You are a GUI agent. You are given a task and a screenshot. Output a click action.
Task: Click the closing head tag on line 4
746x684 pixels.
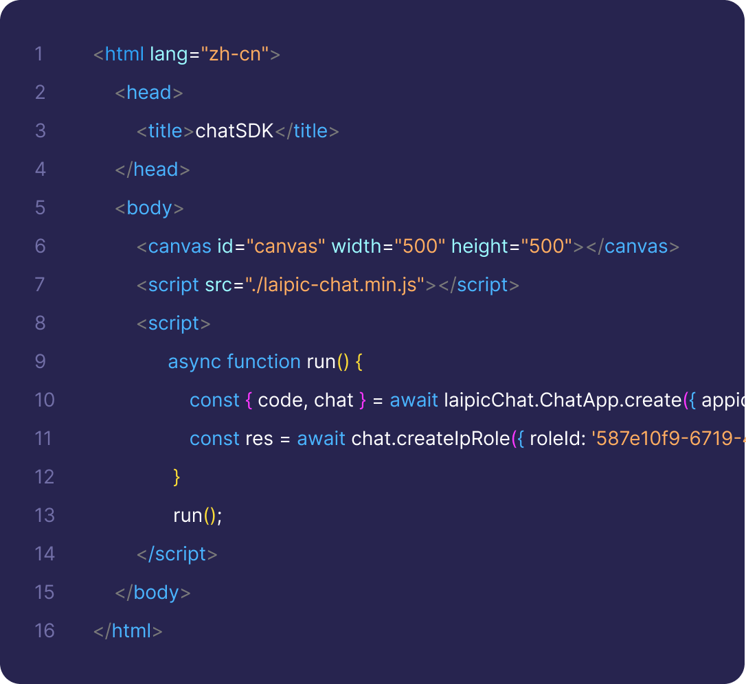[x=152, y=170]
